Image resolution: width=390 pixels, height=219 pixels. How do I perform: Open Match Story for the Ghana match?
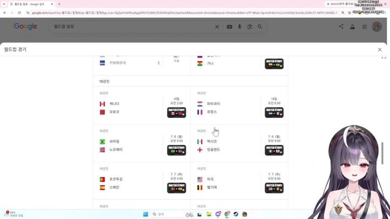coord(274,64)
